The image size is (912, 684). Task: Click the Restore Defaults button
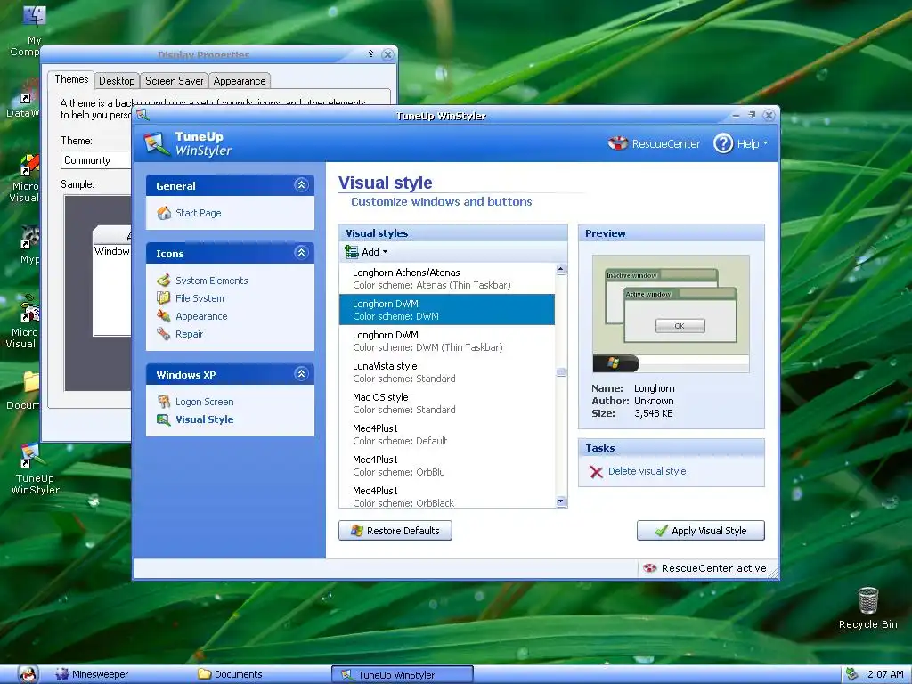(395, 531)
